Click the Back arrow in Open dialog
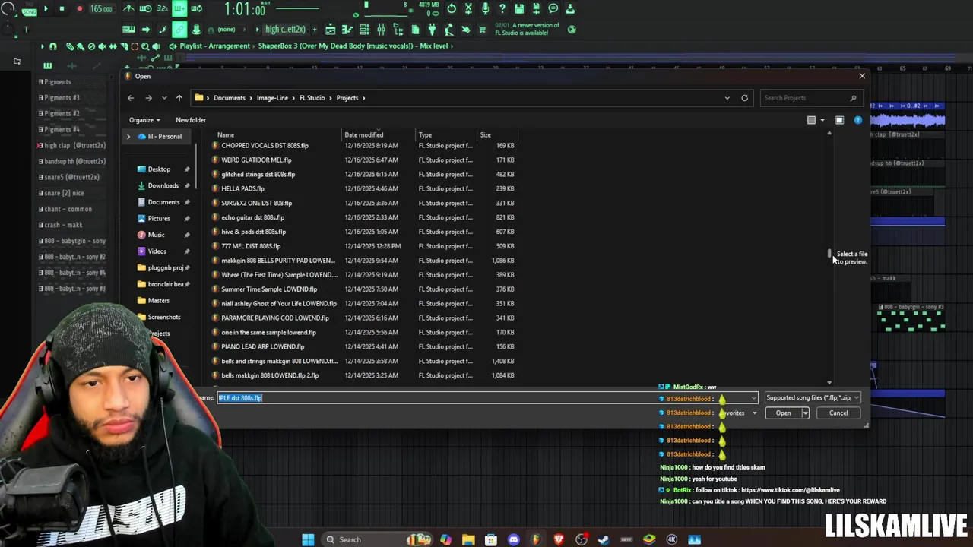 [131, 97]
